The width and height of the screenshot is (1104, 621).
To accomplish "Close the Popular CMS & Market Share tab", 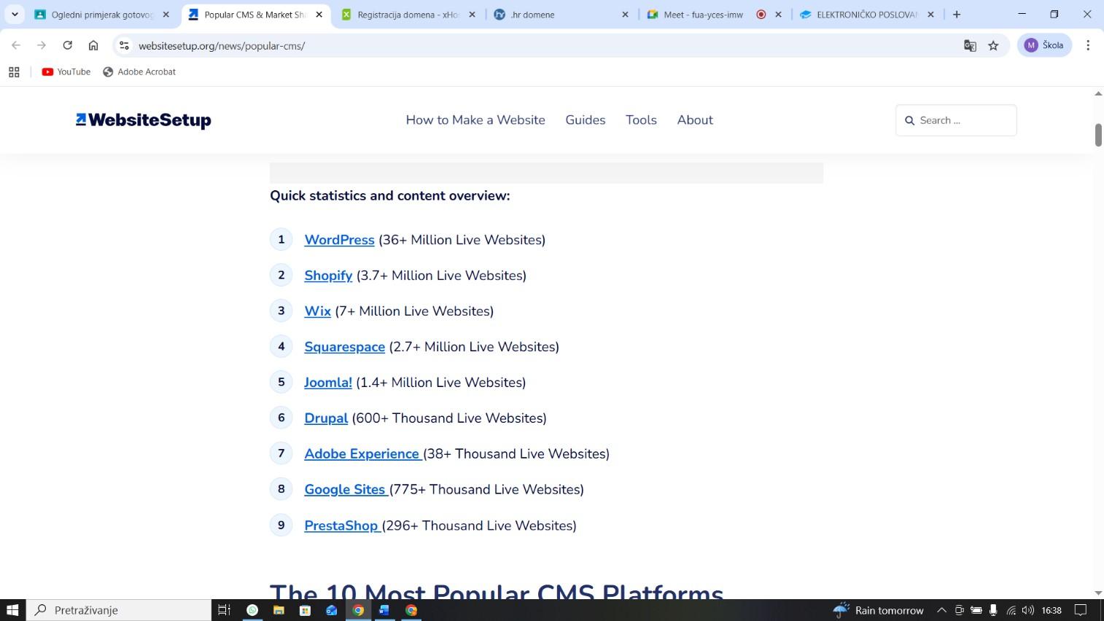I will point(319,15).
